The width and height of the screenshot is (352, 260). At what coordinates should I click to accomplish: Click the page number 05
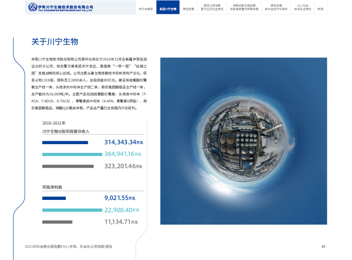[x=323, y=246]
